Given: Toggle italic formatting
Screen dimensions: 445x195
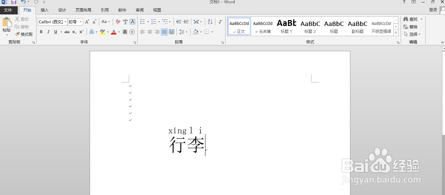Looking at the screenshot, I should [48, 32].
